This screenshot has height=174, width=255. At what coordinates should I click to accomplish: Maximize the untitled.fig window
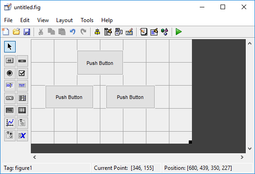pyautogui.click(x=223, y=7)
